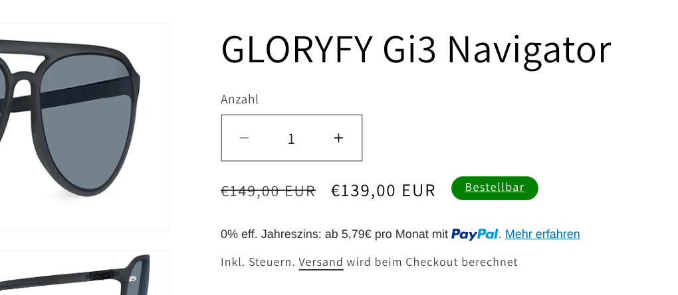Open the Mehr erfahren link
The width and height of the screenshot is (678, 295).
click(542, 234)
